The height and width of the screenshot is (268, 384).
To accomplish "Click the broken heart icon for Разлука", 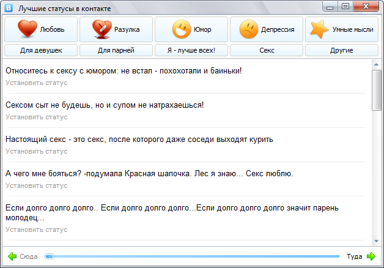I will click(x=102, y=29).
